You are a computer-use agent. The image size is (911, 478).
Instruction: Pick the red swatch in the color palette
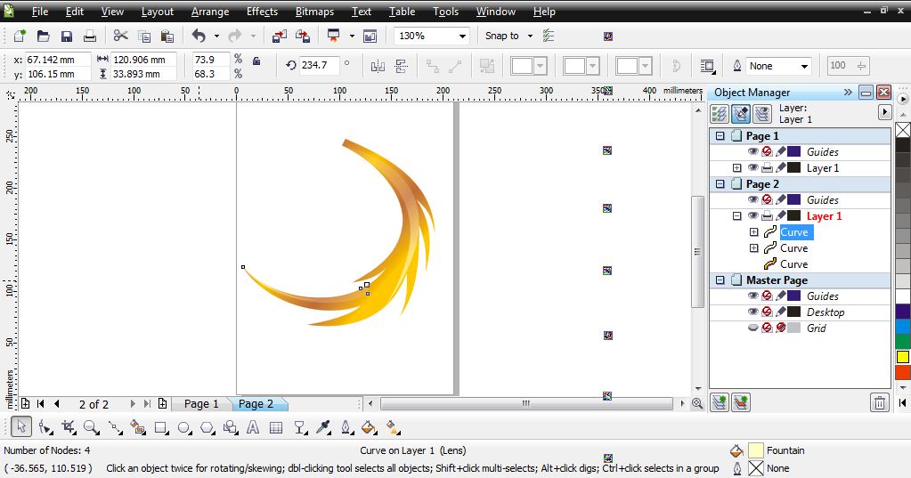(x=903, y=372)
